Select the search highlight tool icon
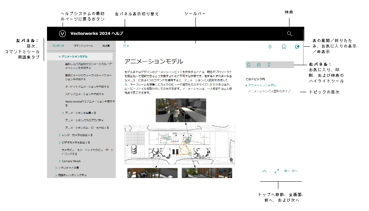The height and width of the screenshot is (211, 369). pyautogui.click(x=269, y=65)
